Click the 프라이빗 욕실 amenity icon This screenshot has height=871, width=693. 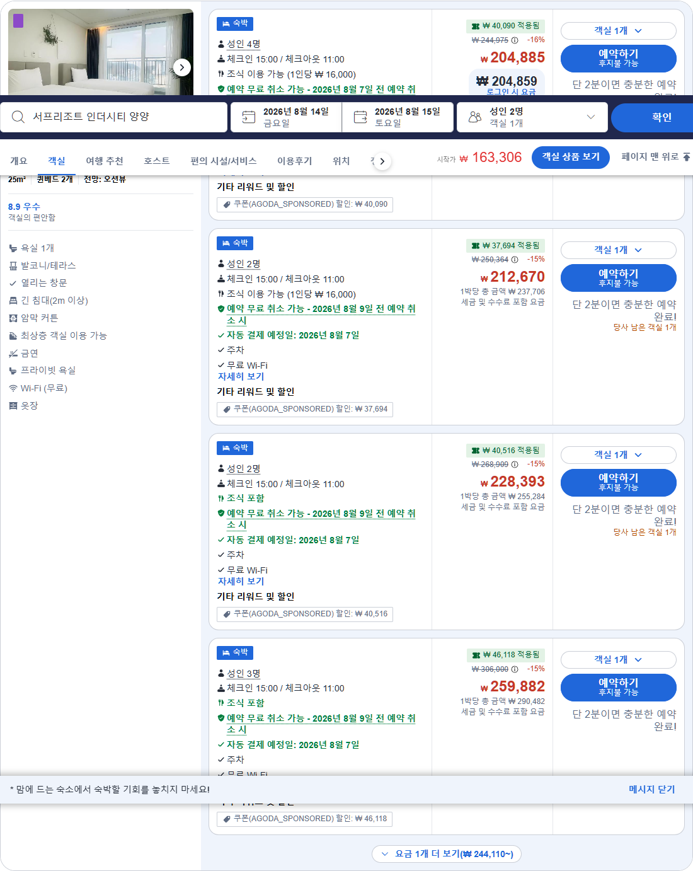click(13, 371)
